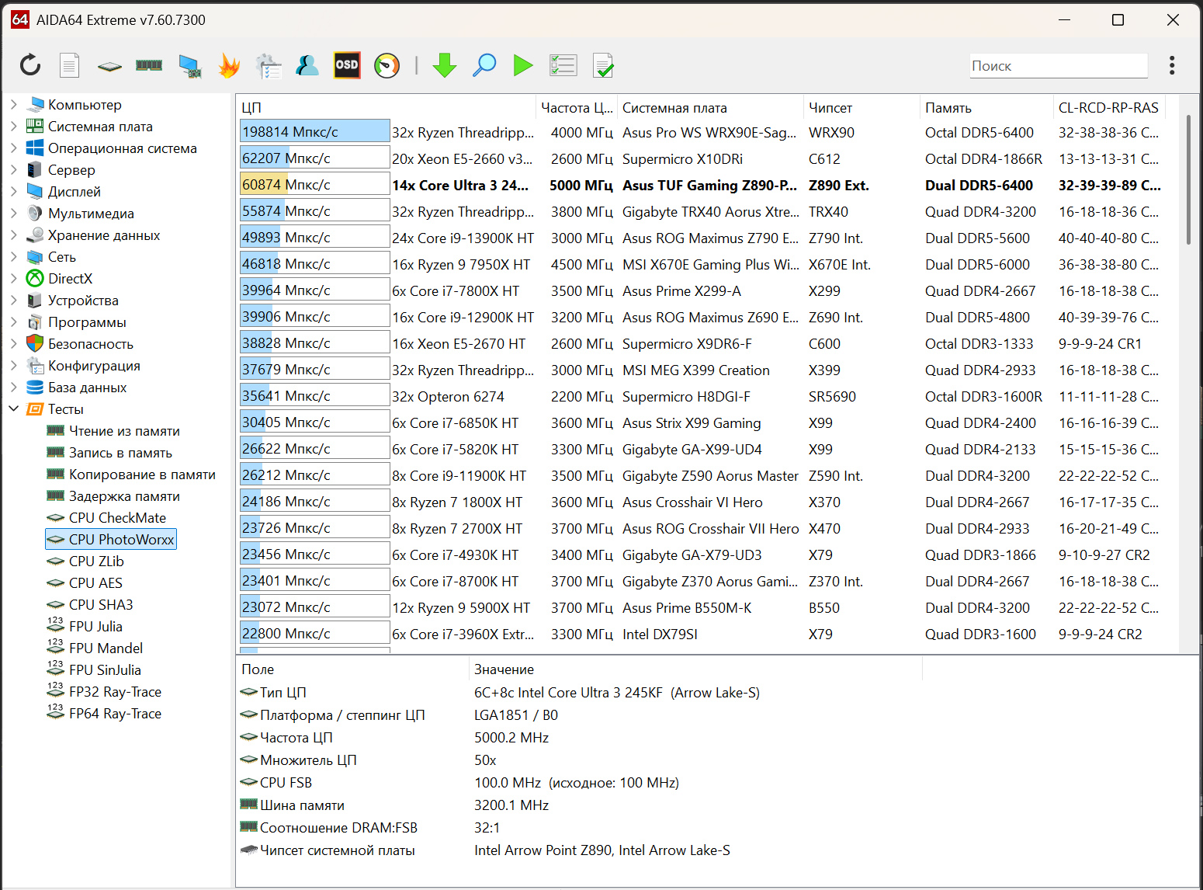The width and height of the screenshot is (1203, 890).
Task: Click the magnifier search icon
Action: 484,65
